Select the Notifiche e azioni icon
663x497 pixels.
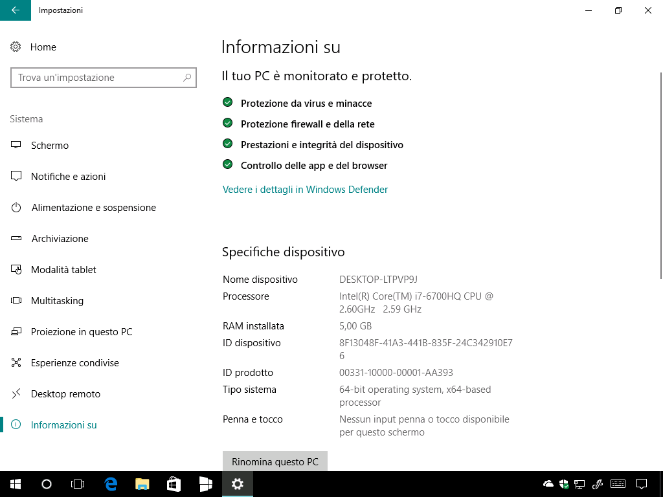point(16,176)
